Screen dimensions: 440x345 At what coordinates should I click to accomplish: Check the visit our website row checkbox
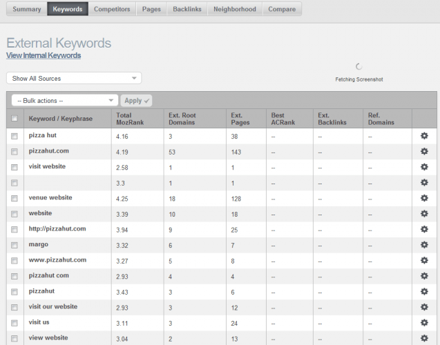(x=15, y=308)
